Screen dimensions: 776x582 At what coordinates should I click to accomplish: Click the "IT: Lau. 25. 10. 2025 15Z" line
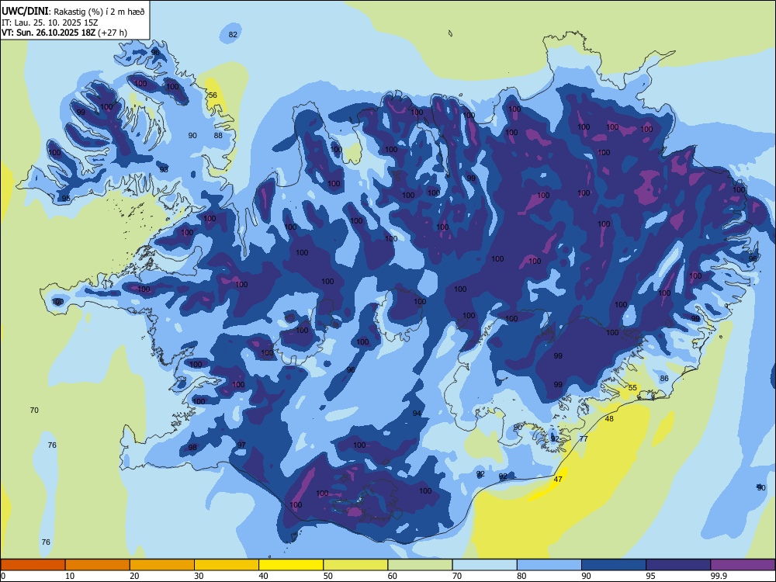click(x=50, y=23)
